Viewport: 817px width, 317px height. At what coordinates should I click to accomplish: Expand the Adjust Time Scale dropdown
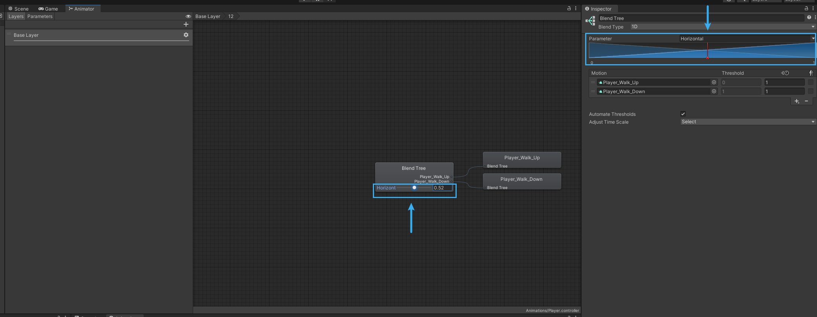click(x=748, y=122)
